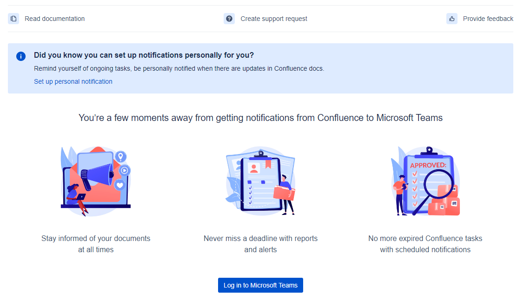This screenshot has height=308, width=524.
Task: Click the 'Stay informed of your documents' caption
Action: (x=95, y=244)
